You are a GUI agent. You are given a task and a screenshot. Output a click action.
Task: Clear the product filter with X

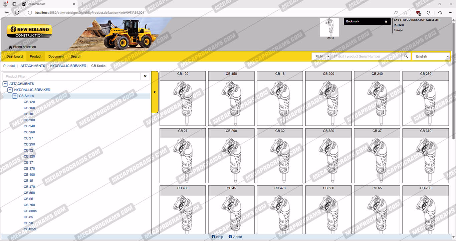145,76
